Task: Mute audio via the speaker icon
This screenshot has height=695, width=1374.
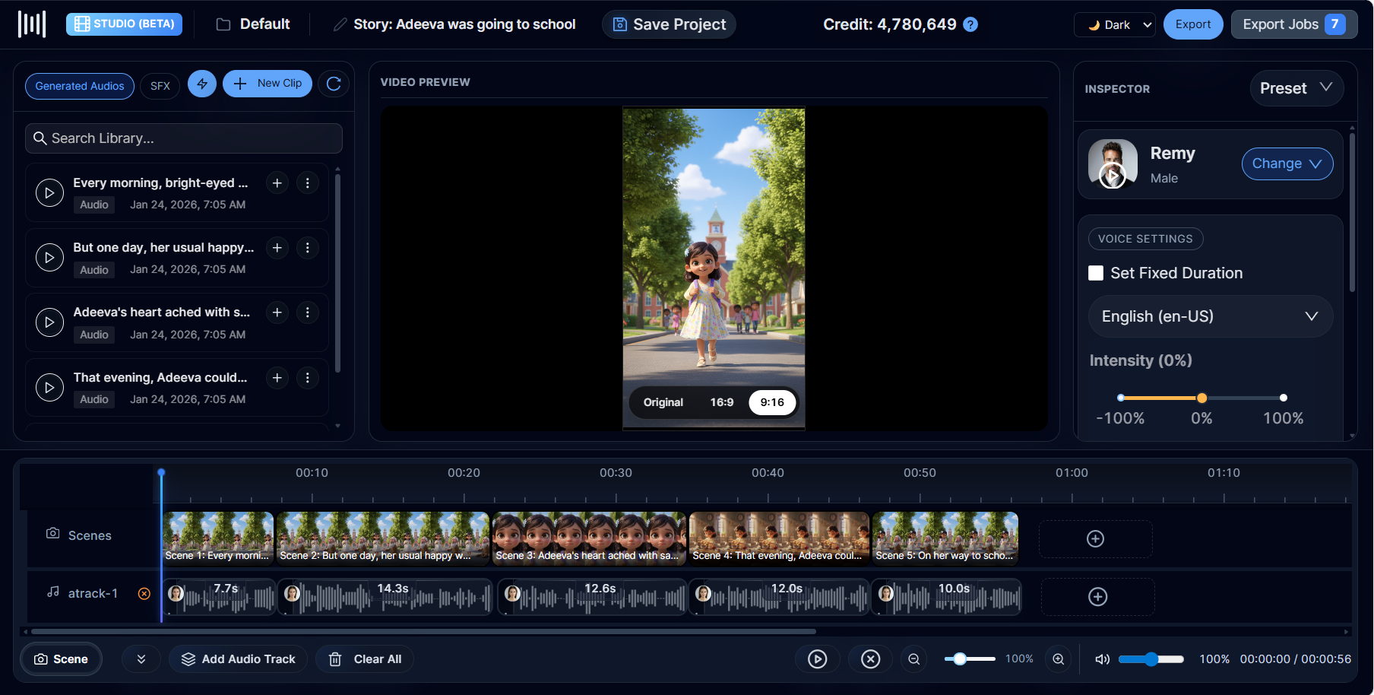Action: pyautogui.click(x=1101, y=659)
